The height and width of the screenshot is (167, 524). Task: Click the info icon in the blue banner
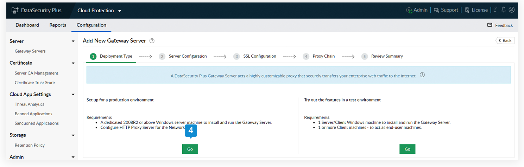(422, 75)
